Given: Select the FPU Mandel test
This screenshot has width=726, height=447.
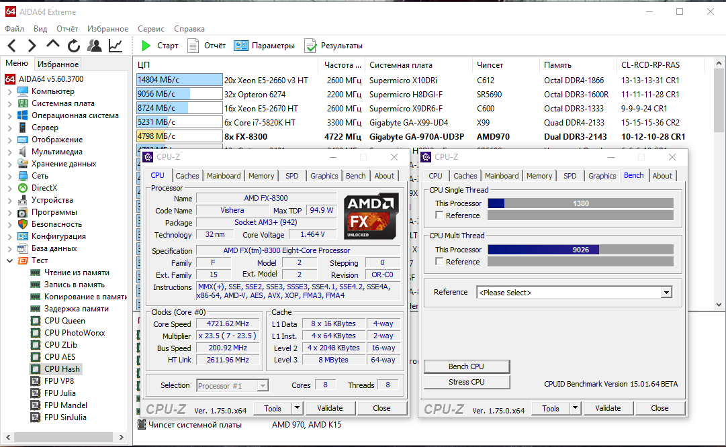Looking at the screenshot, I should click(65, 405).
